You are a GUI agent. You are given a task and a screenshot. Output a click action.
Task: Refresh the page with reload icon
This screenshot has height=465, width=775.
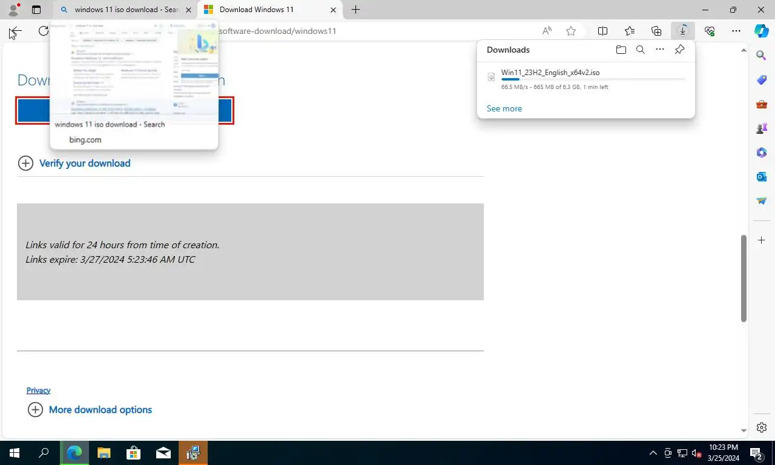pos(44,31)
